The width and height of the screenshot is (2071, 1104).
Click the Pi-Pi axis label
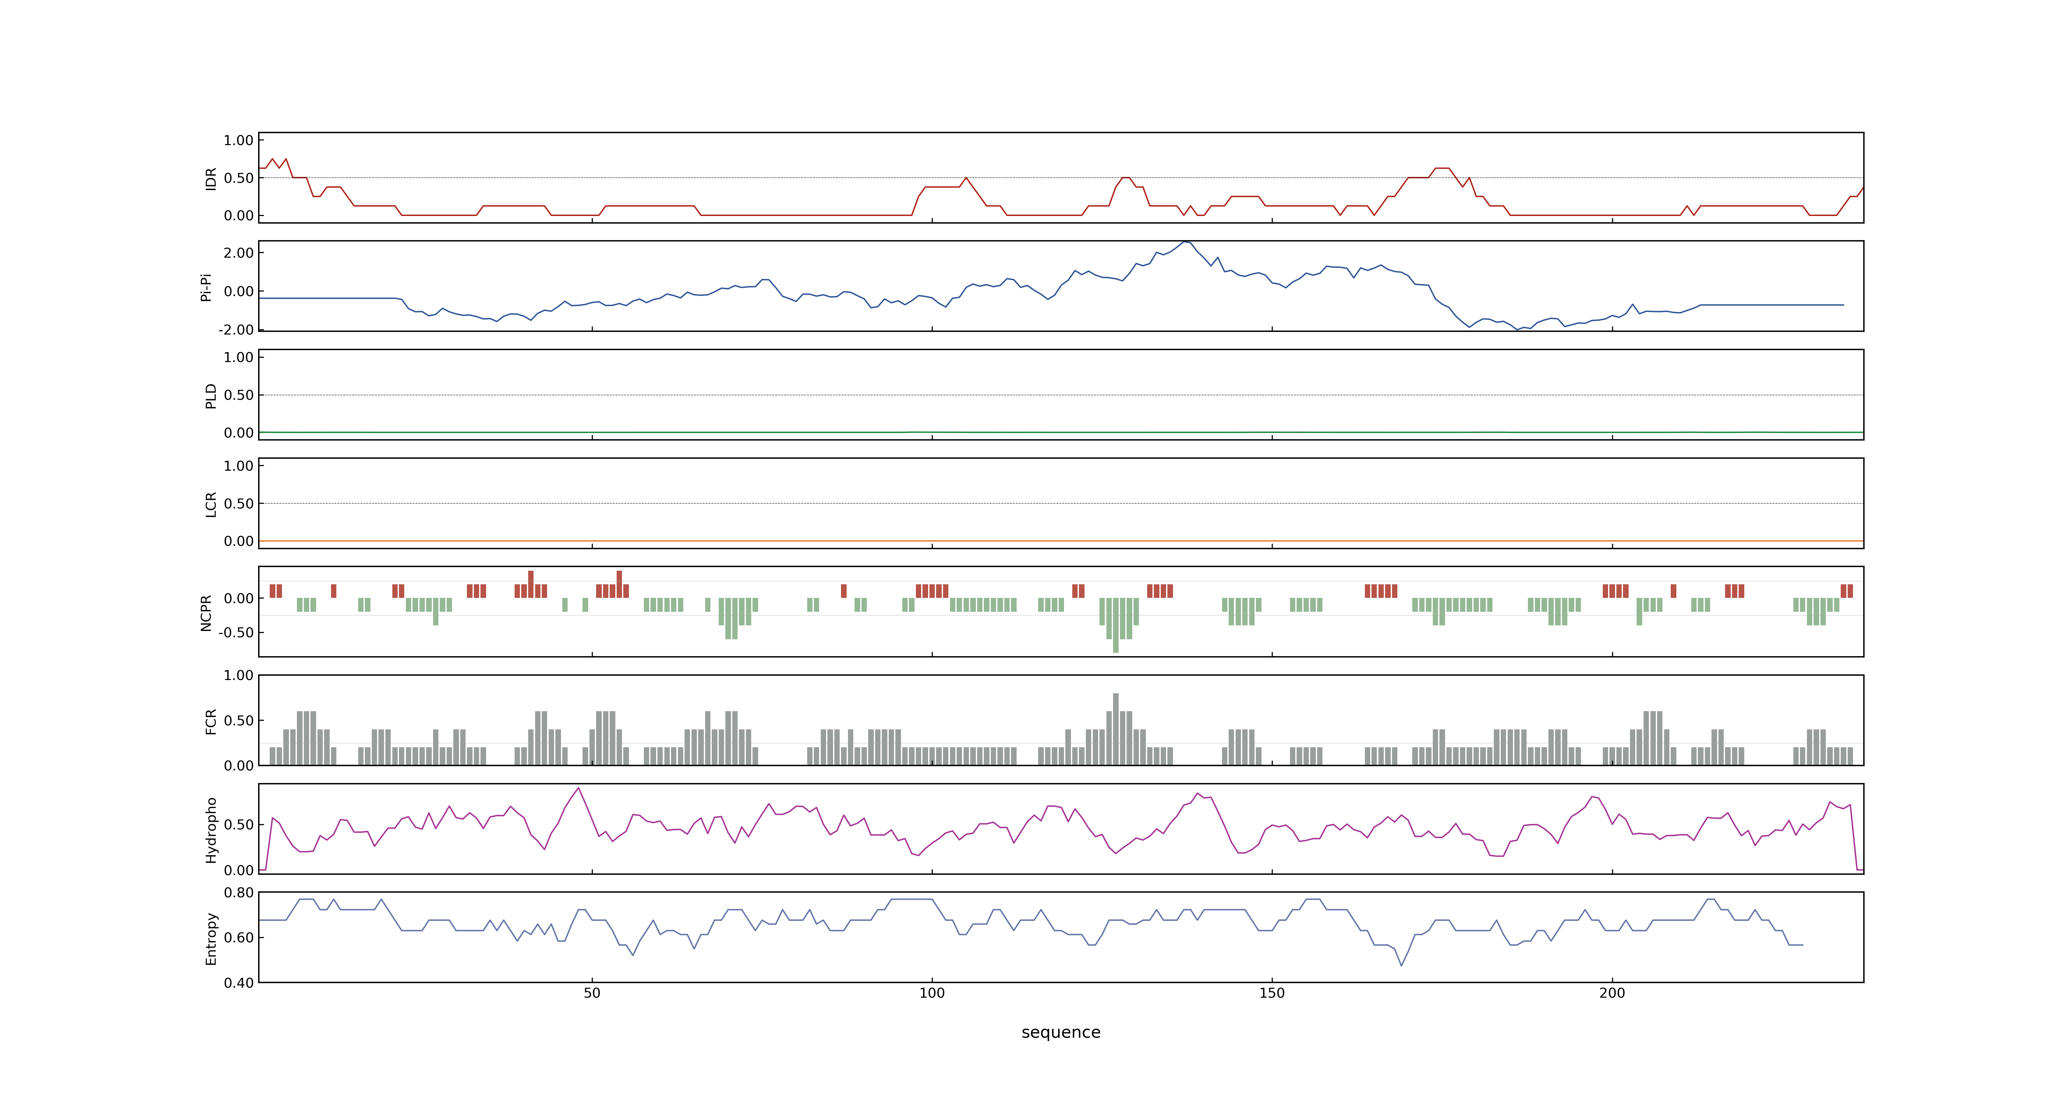pos(206,287)
